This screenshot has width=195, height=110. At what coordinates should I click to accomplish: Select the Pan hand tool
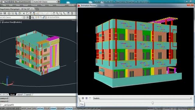tap(54, 13)
